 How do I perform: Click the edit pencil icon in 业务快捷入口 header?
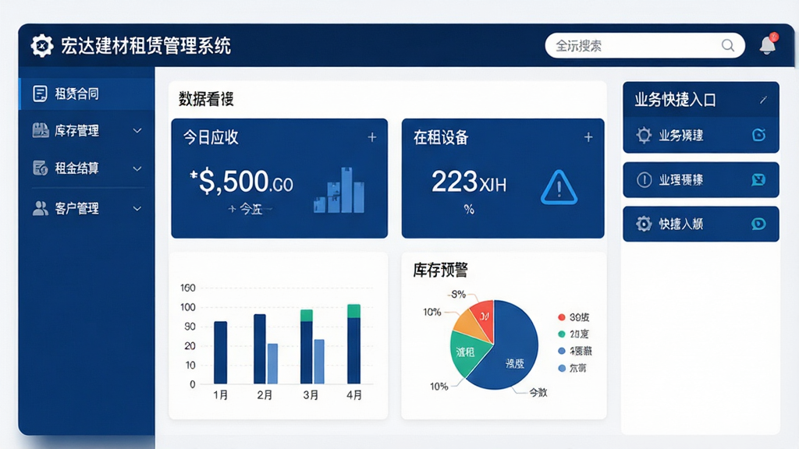click(x=763, y=100)
